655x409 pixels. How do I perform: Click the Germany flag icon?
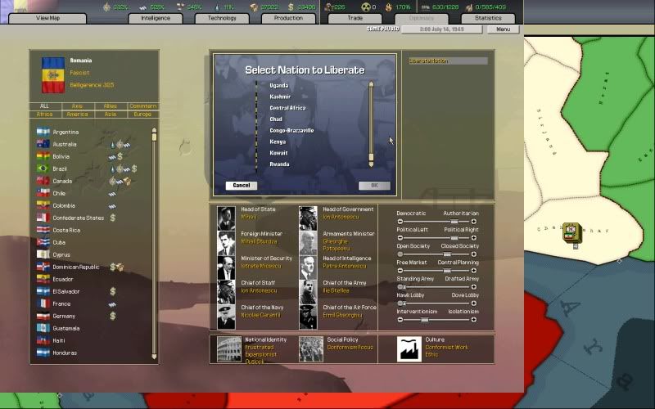point(43,316)
